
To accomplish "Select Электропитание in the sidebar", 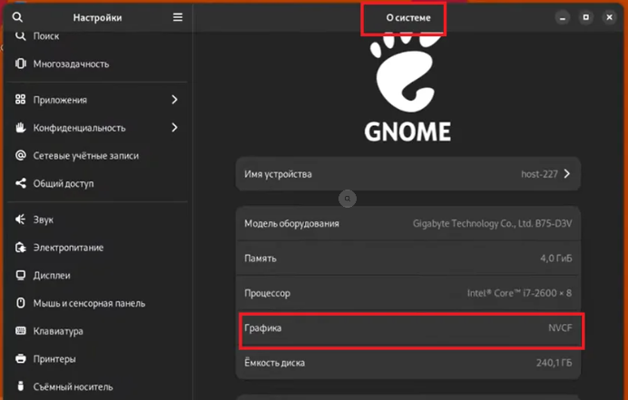I will (x=97, y=247).
